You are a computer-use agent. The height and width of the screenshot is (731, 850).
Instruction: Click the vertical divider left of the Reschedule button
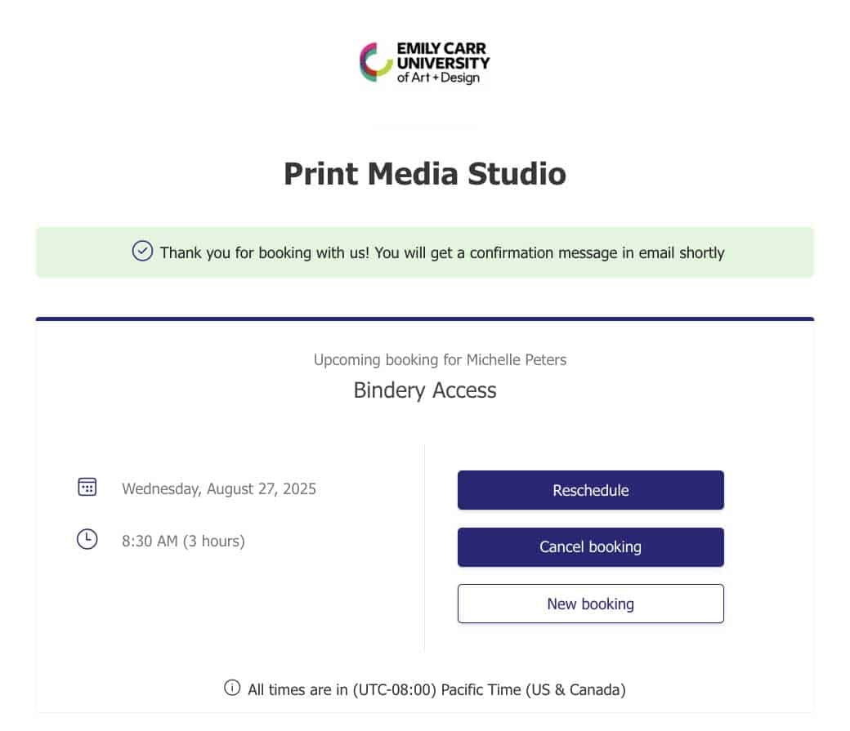[x=424, y=547]
